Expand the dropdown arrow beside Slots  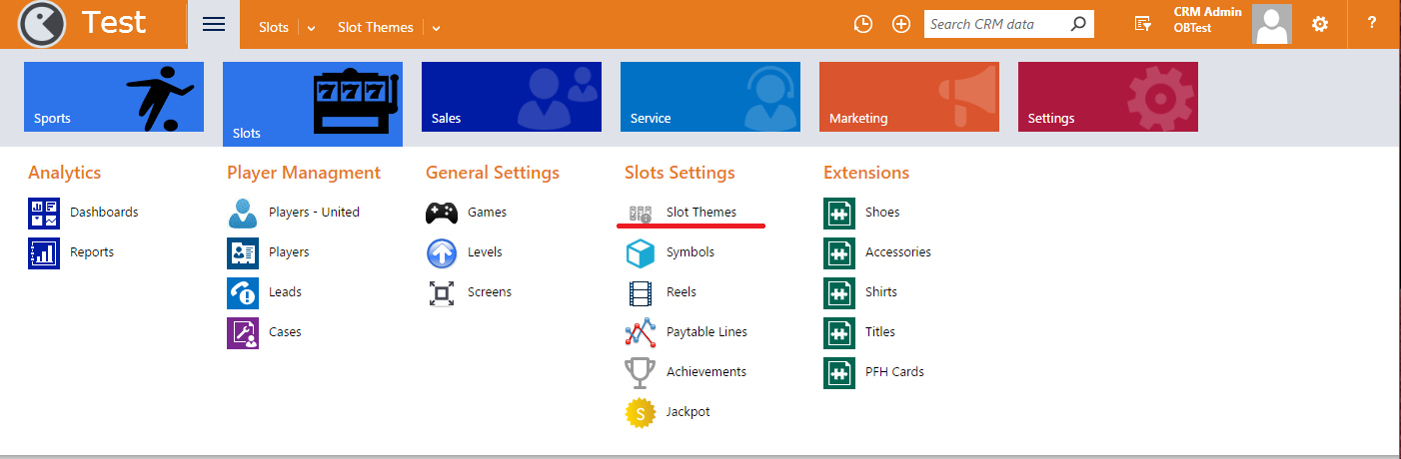pyautogui.click(x=312, y=28)
